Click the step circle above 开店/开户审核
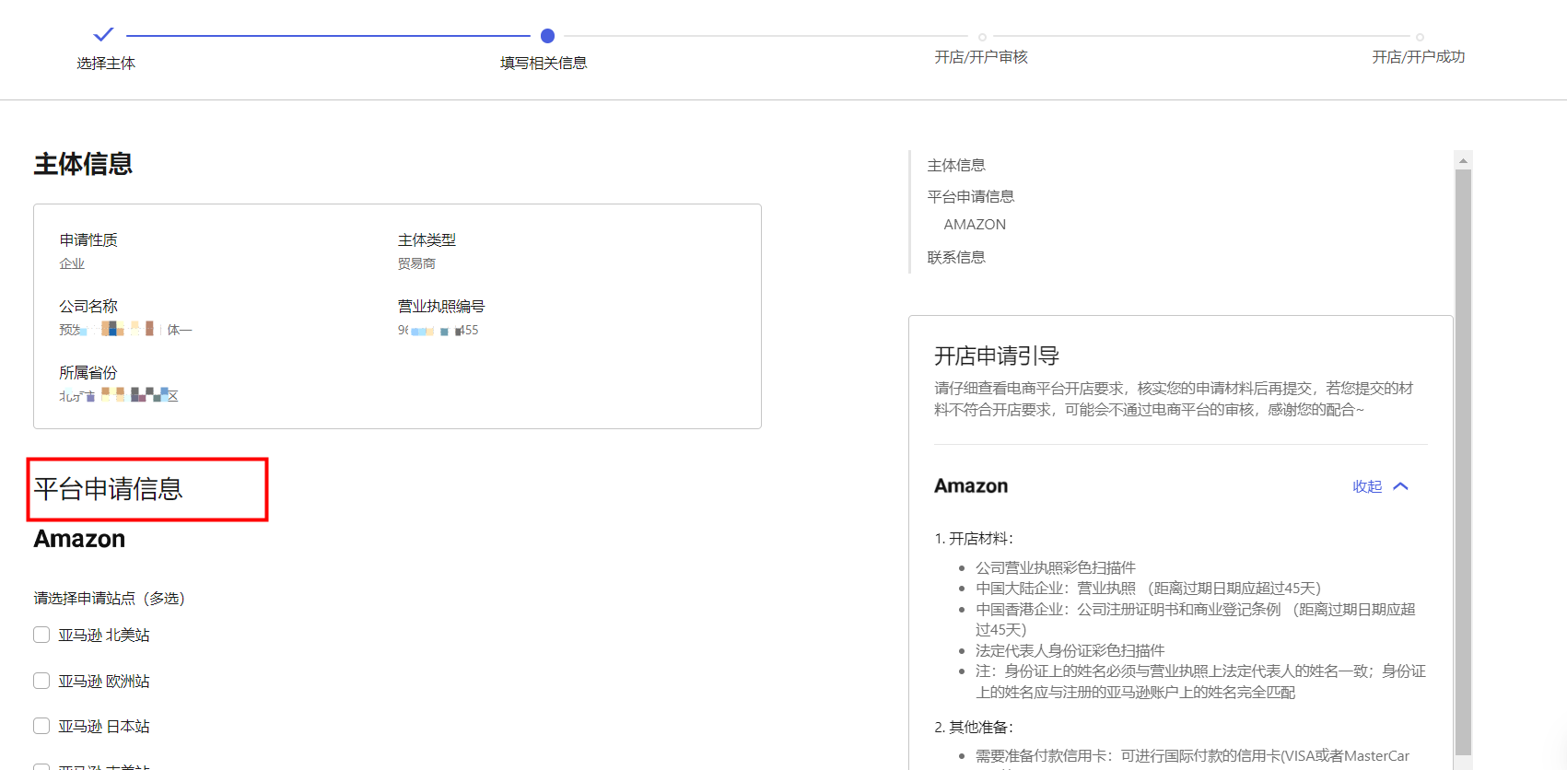The image size is (1567, 770). 982,37
